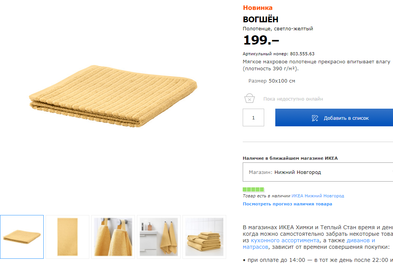This screenshot has height=263, width=393.
Task: Select the stacked towels thumbnail
Action: click(204, 237)
